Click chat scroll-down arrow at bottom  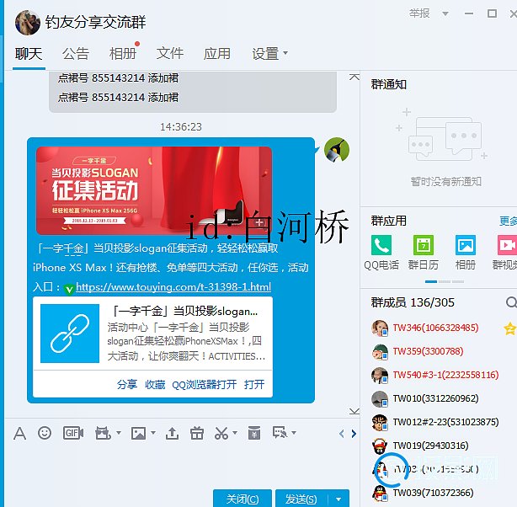pos(354,411)
